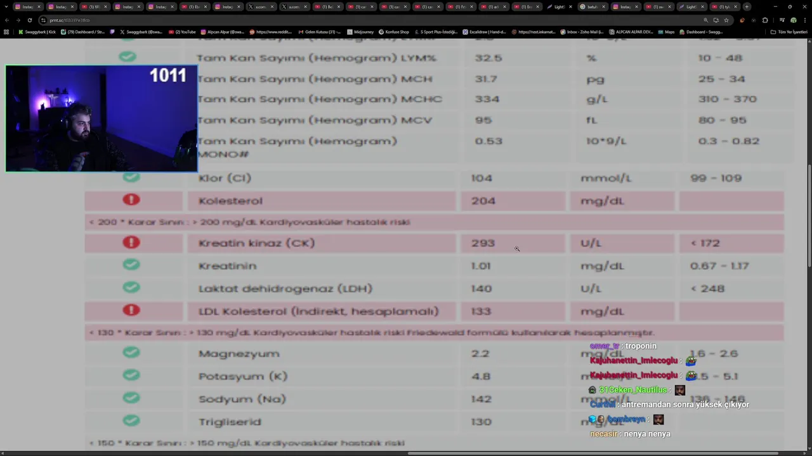Switch to the YouTube '(1) Eb' tab
Screen dimensions: 812x456
tap(193, 6)
